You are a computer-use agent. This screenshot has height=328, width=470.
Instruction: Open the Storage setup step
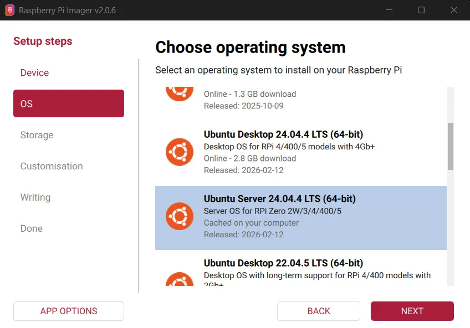click(x=37, y=135)
